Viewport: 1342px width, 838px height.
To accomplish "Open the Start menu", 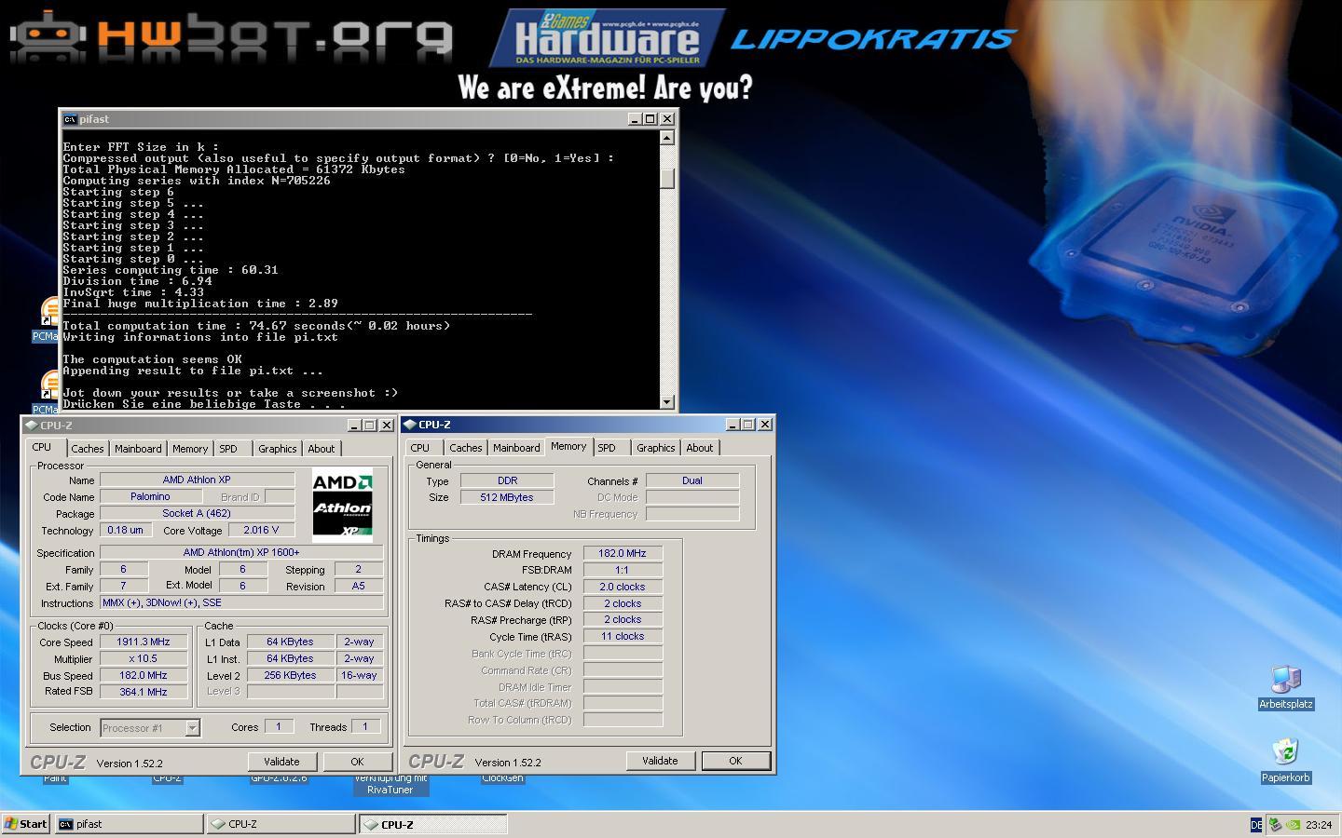I will pyautogui.click(x=25, y=823).
